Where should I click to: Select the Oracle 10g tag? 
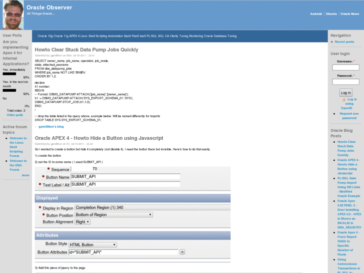(45, 36)
